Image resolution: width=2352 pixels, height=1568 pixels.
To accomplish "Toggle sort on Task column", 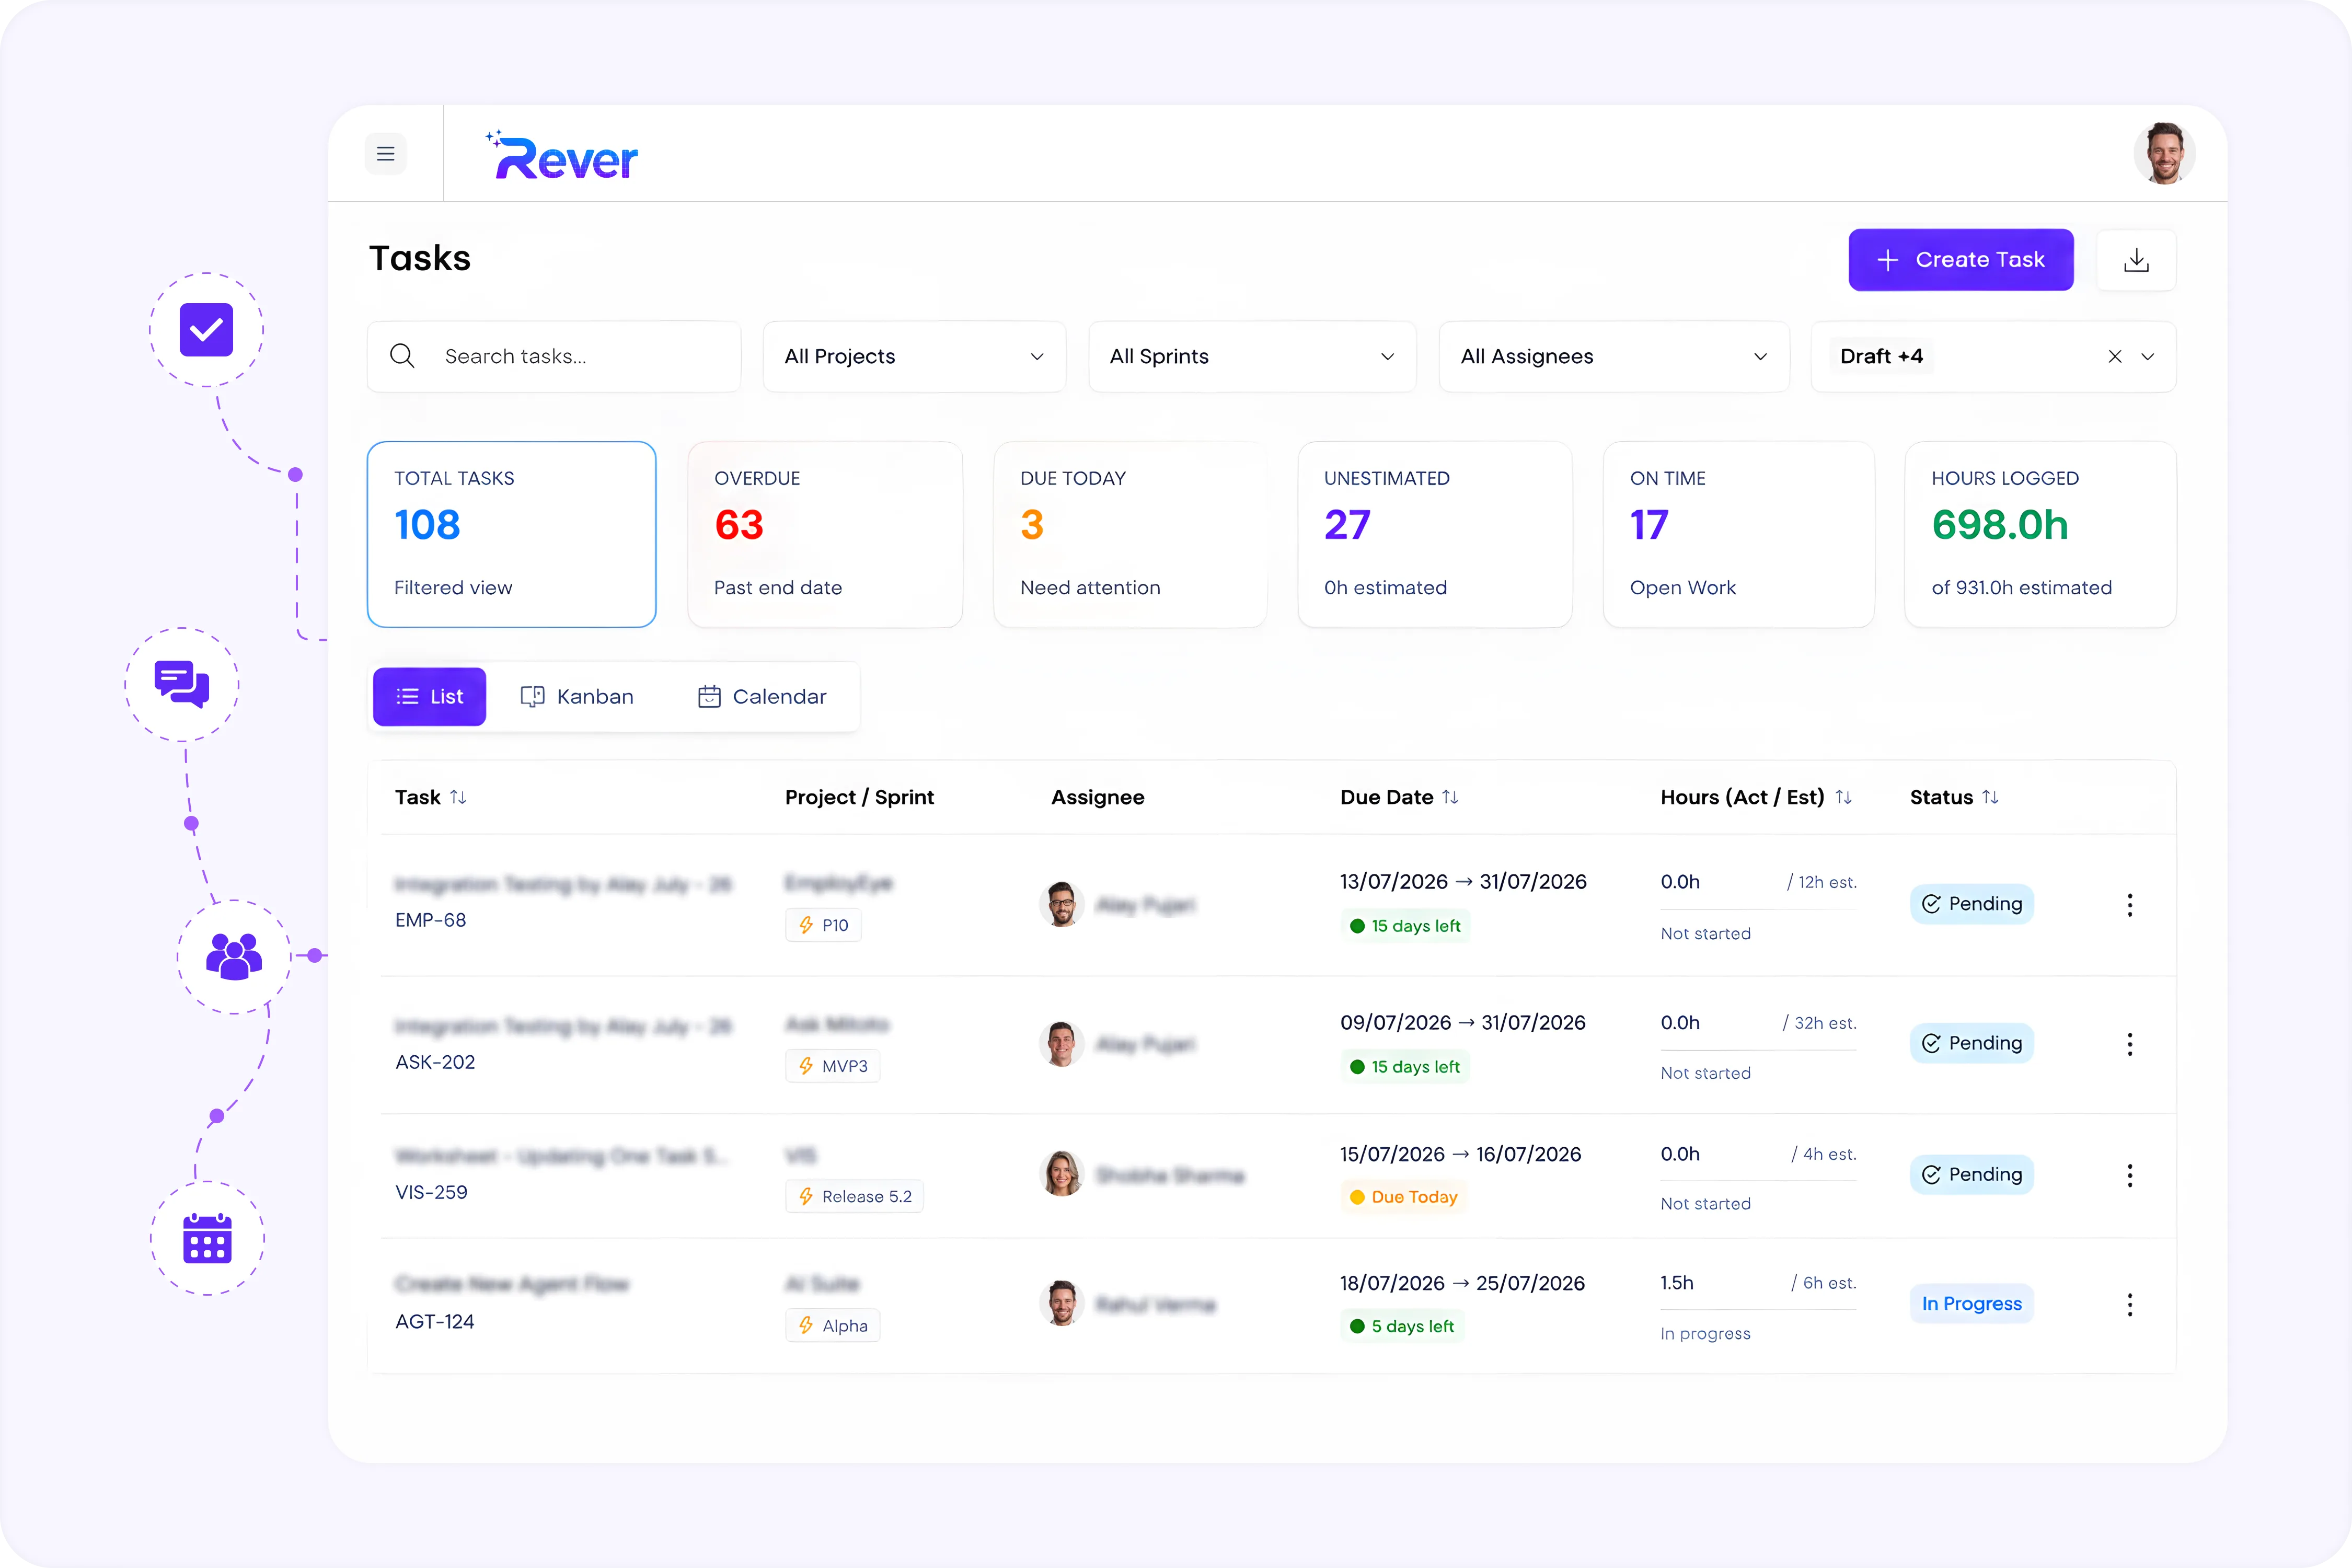I will (x=458, y=797).
